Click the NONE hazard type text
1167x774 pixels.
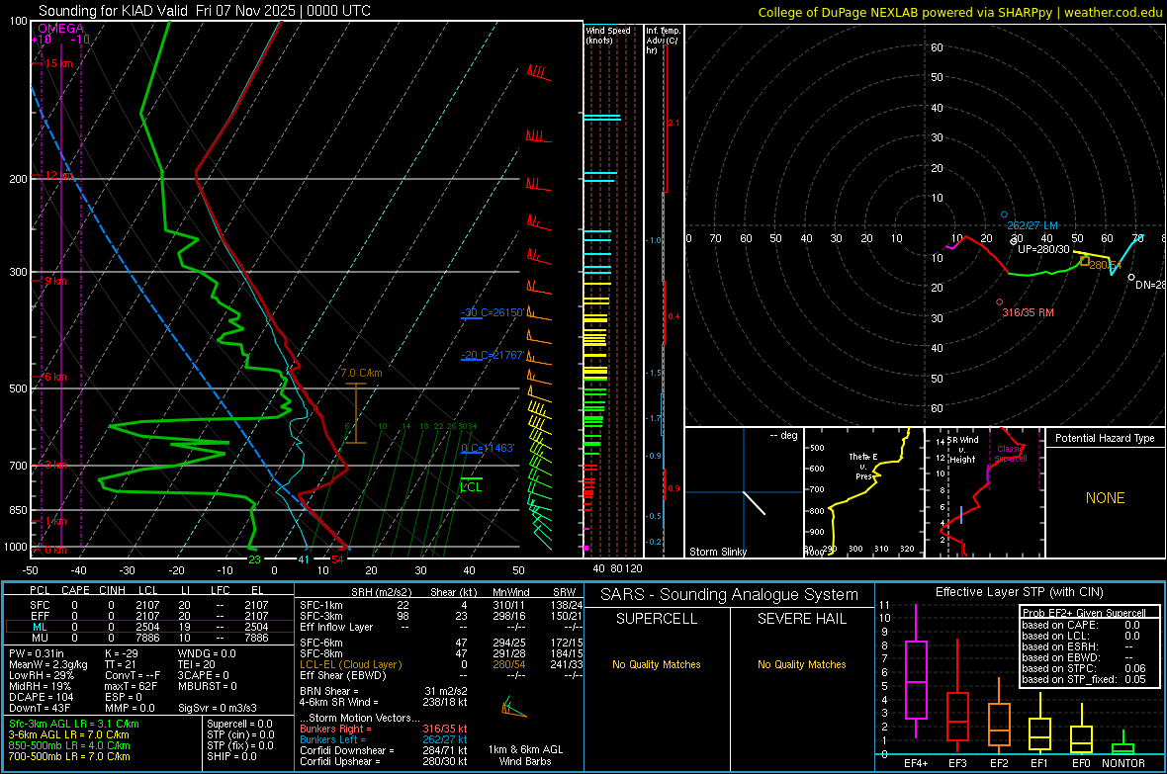pyautogui.click(x=1106, y=498)
